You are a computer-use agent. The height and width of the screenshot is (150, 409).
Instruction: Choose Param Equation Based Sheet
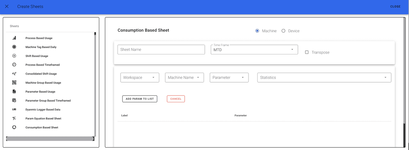pyautogui.click(x=43, y=118)
